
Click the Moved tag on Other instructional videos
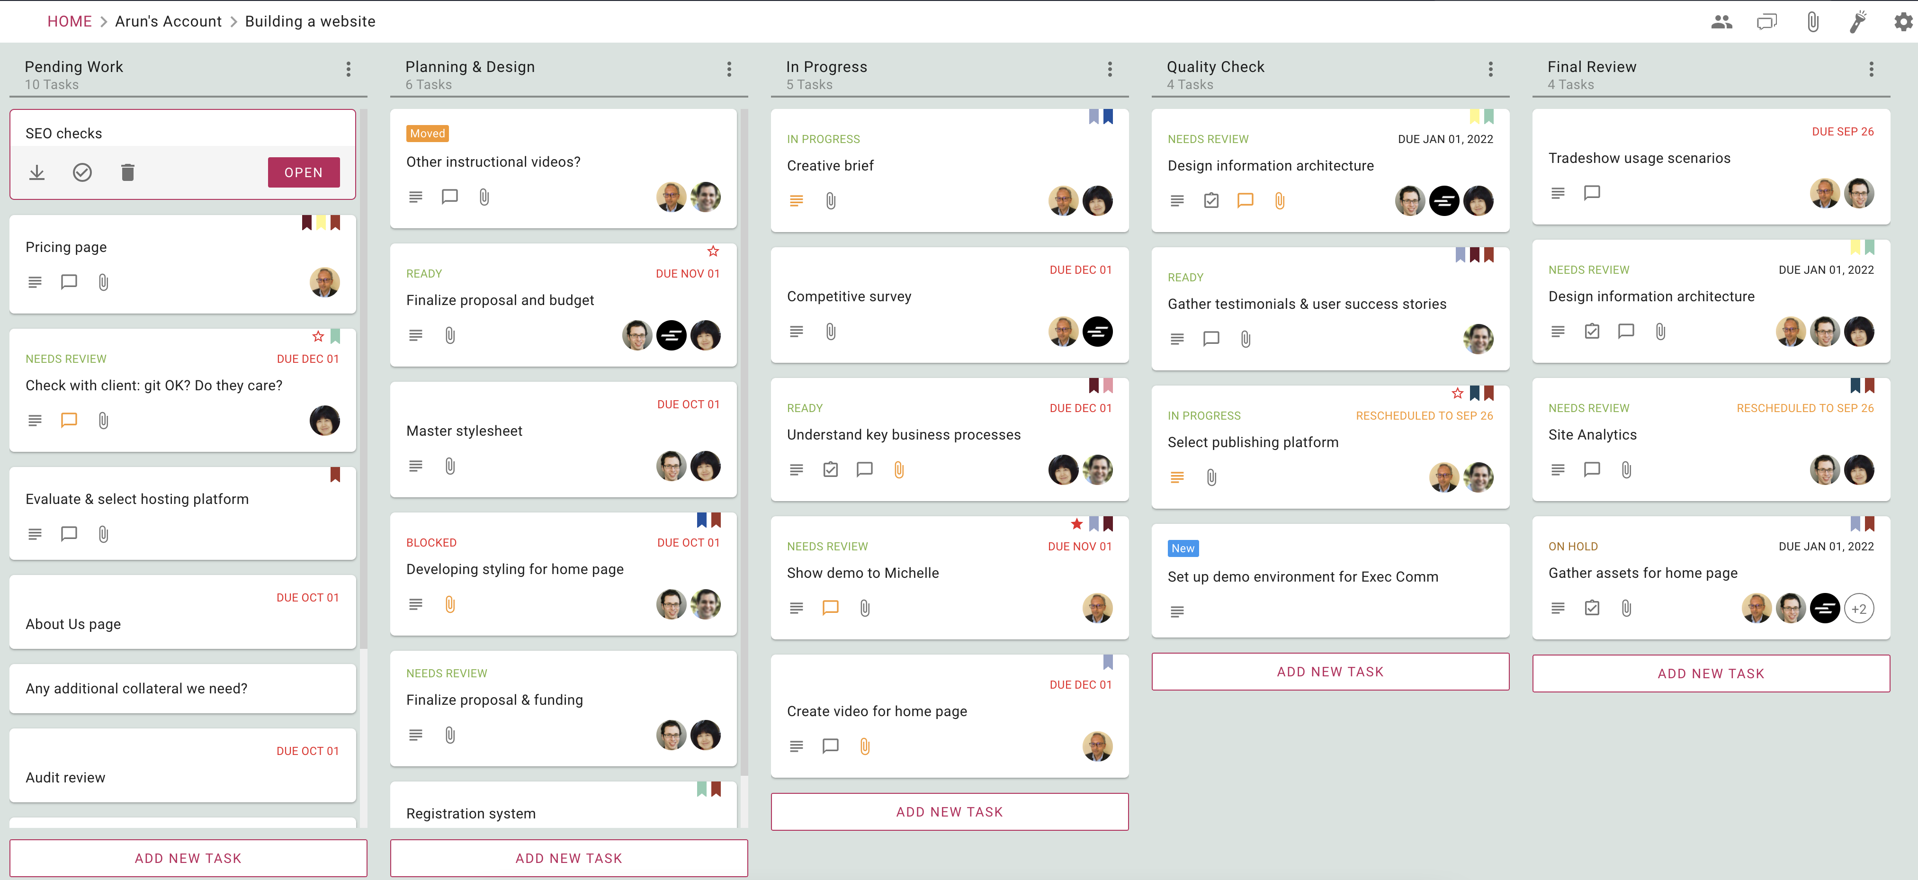click(x=427, y=134)
